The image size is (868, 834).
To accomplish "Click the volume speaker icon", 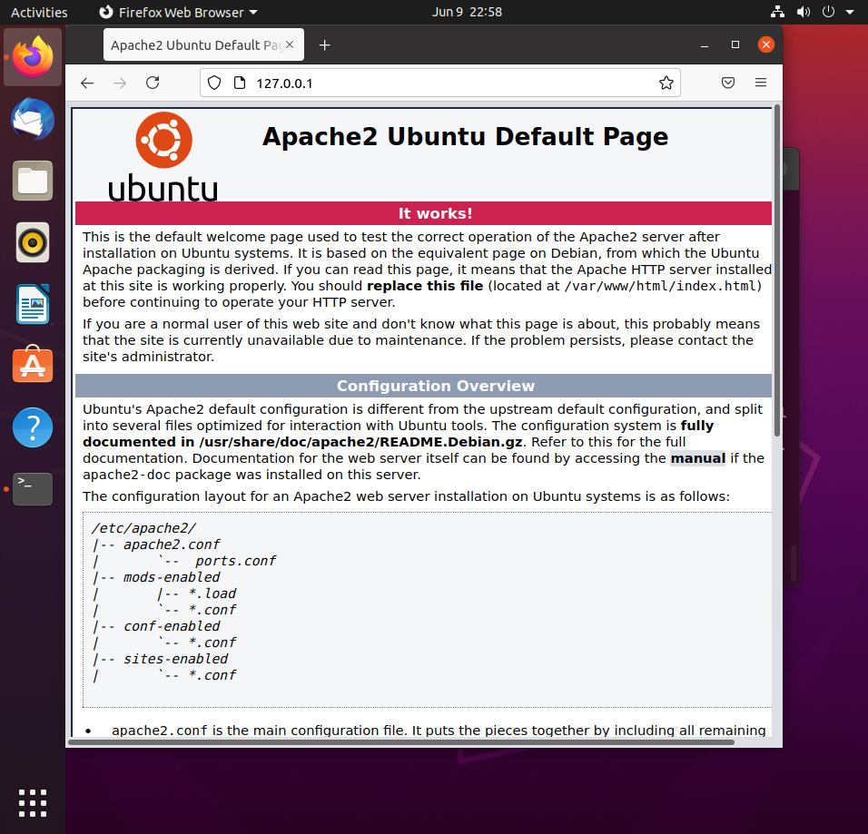I will [x=804, y=12].
